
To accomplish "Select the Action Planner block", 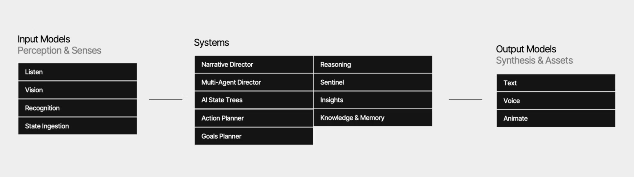I will point(254,118).
